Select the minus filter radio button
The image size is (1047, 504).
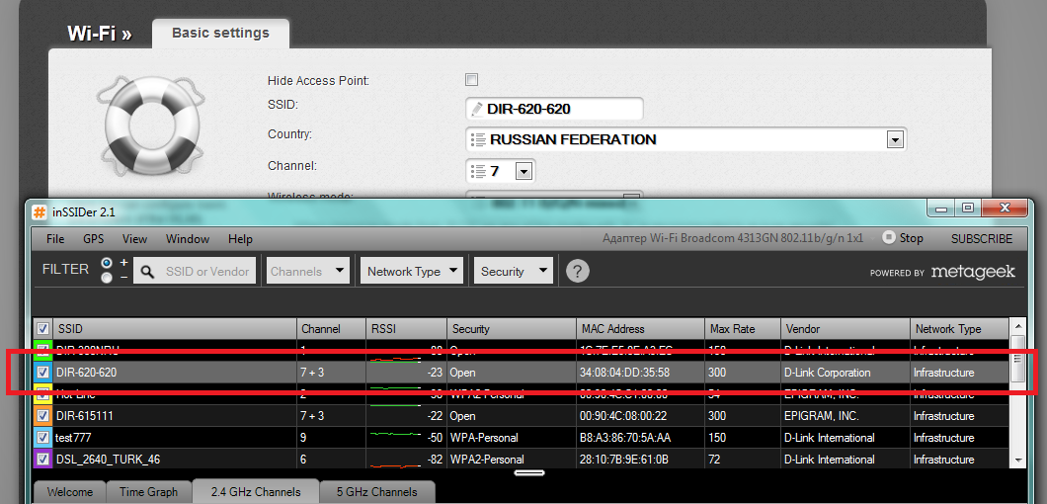pyautogui.click(x=106, y=278)
